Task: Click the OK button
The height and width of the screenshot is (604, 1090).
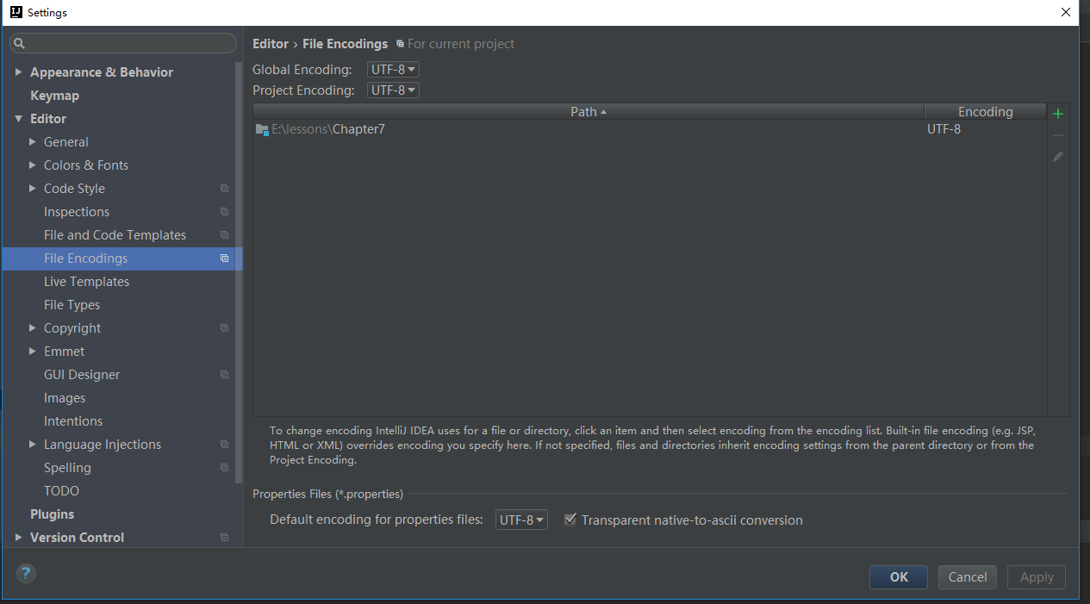Action: [x=899, y=577]
